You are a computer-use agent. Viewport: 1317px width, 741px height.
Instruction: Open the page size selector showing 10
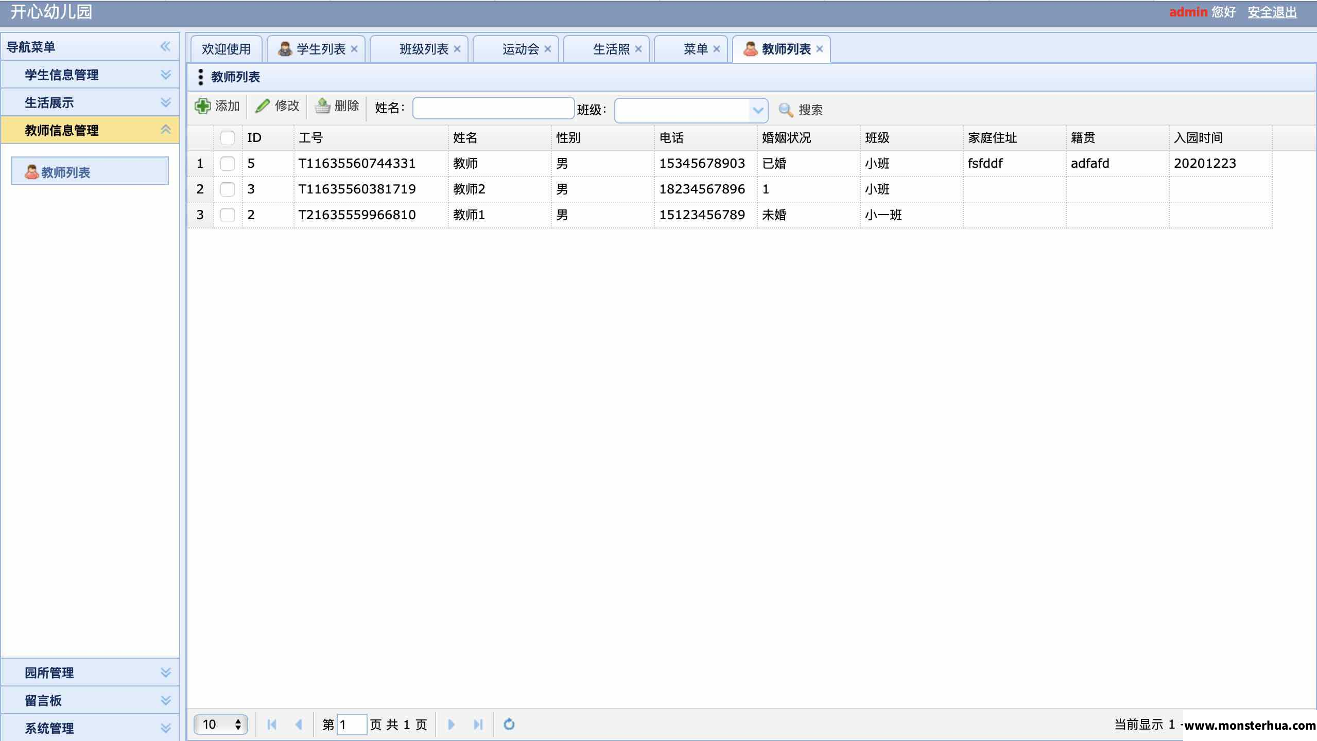tap(221, 725)
